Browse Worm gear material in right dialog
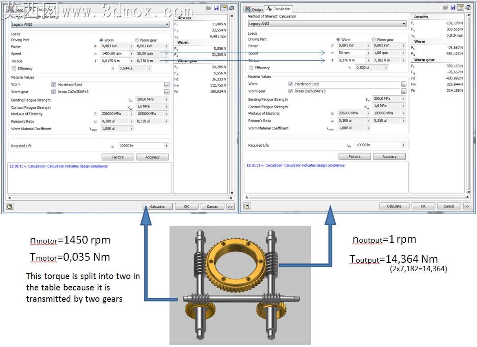This screenshot has height=347, width=477. 404,91
